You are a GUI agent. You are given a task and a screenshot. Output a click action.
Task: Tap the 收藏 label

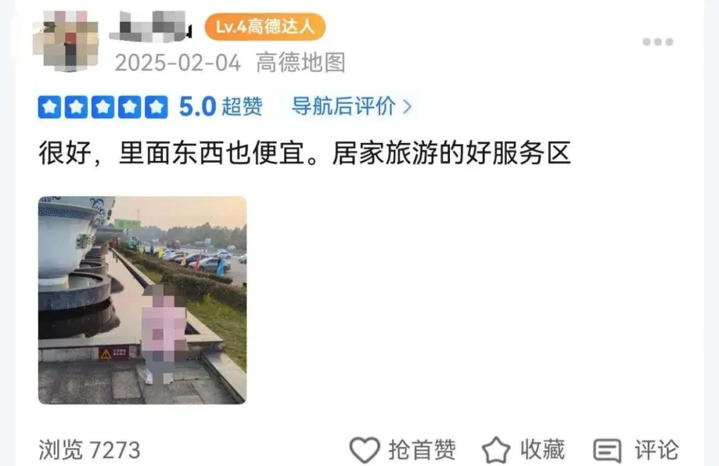(x=543, y=449)
